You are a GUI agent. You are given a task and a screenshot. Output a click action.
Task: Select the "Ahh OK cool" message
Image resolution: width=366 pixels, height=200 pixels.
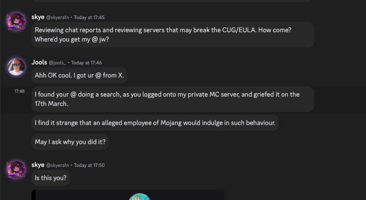tap(79, 75)
